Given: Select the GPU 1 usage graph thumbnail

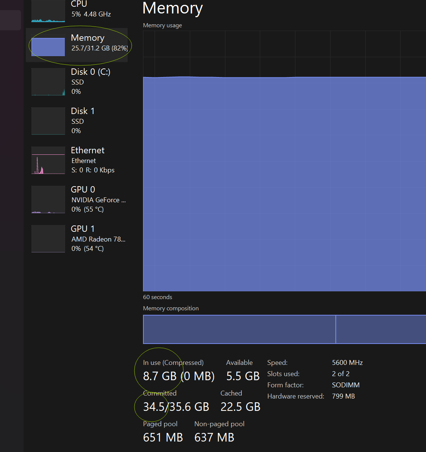Looking at the screenshot, I should (48, 239).
